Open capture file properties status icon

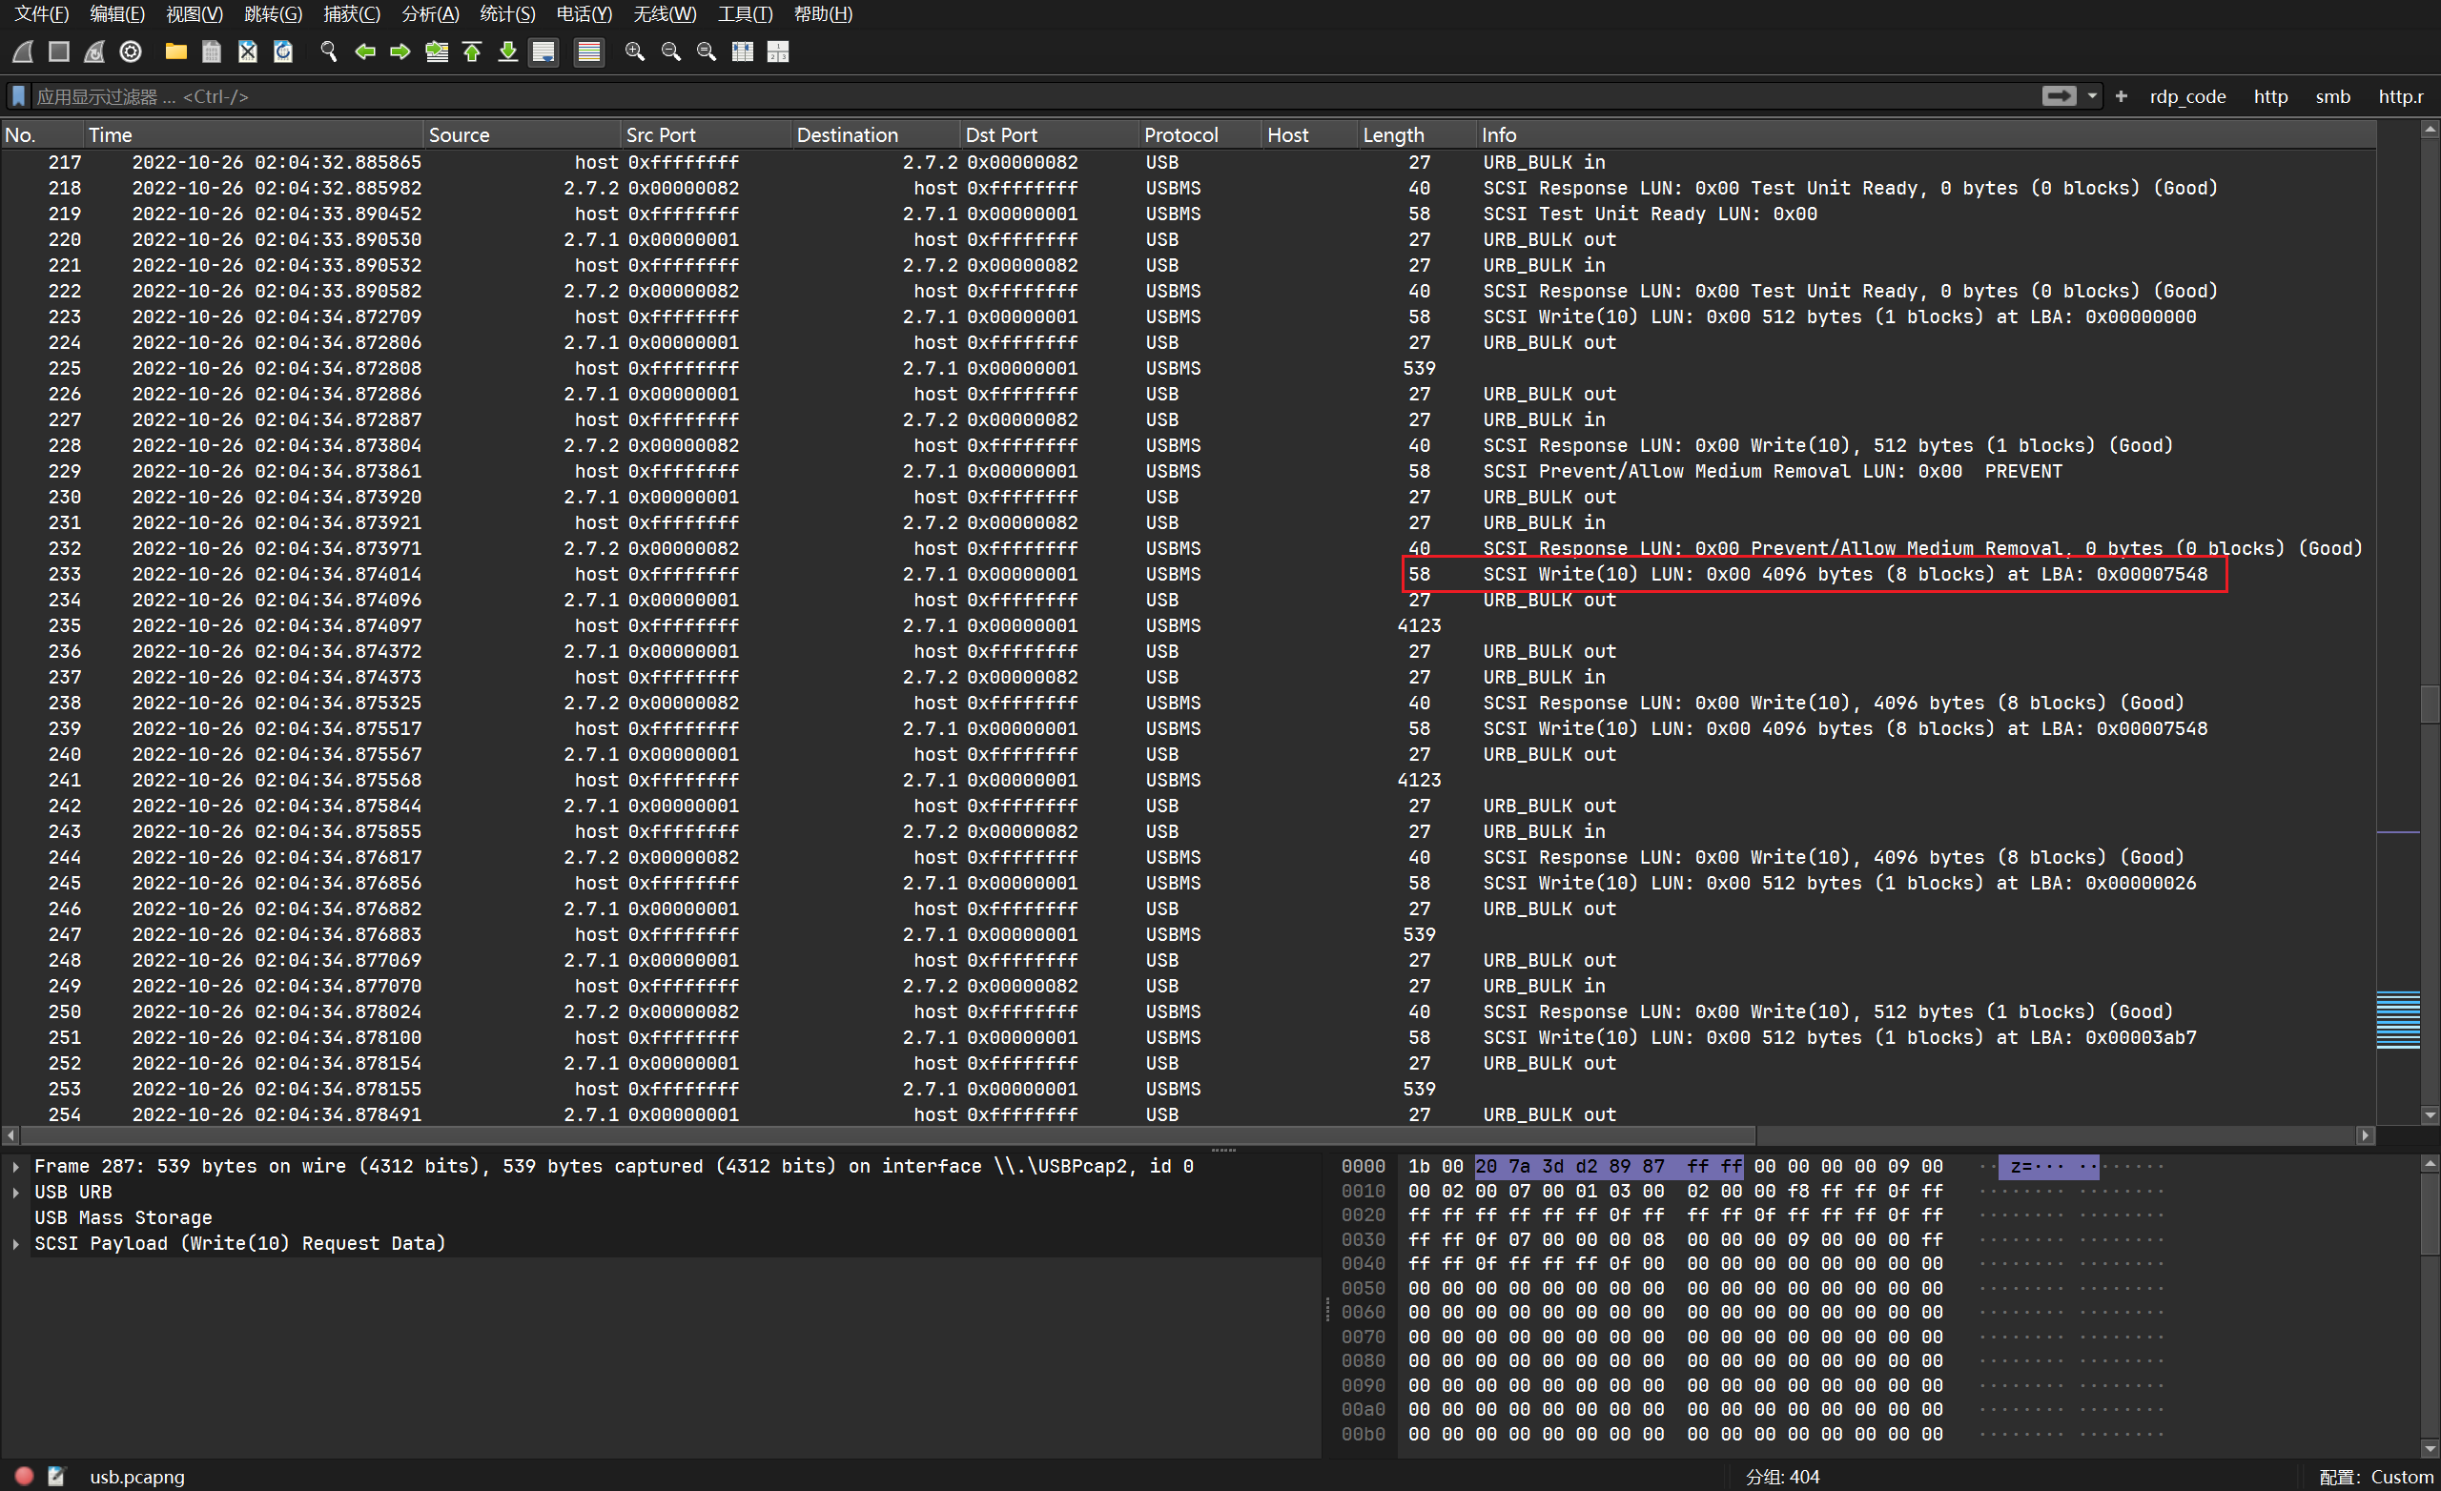[56, 1476]
